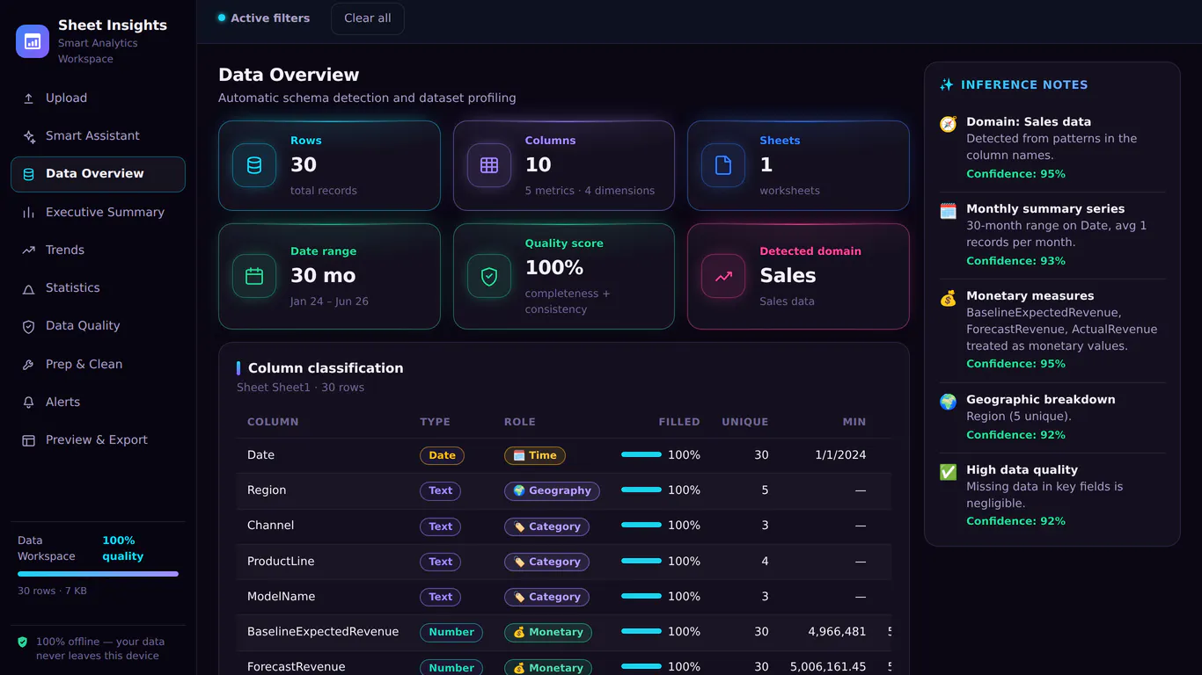Click the compass icon beside Domain: Sales data
The image size is (1202, 675).
click(x=948, y=124)
